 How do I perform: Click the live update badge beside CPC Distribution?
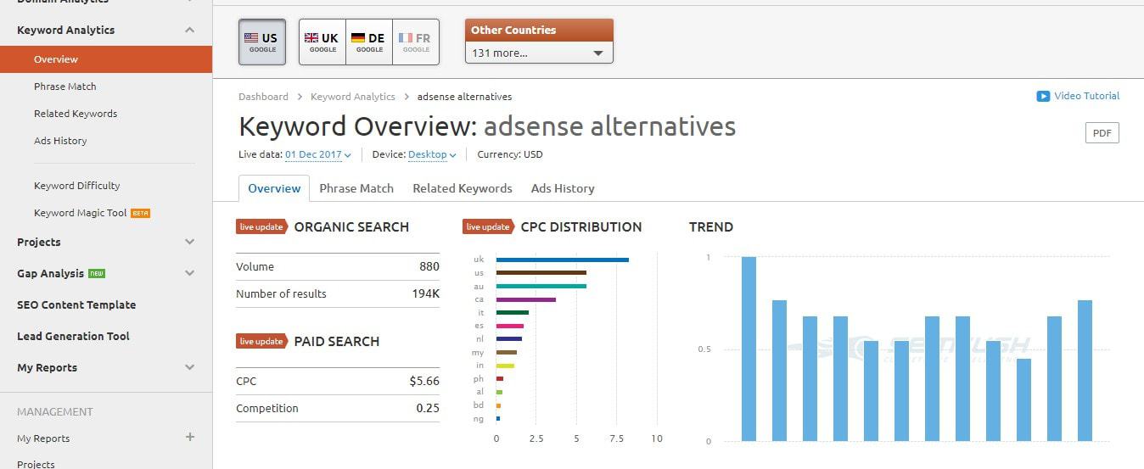point(488,226)
